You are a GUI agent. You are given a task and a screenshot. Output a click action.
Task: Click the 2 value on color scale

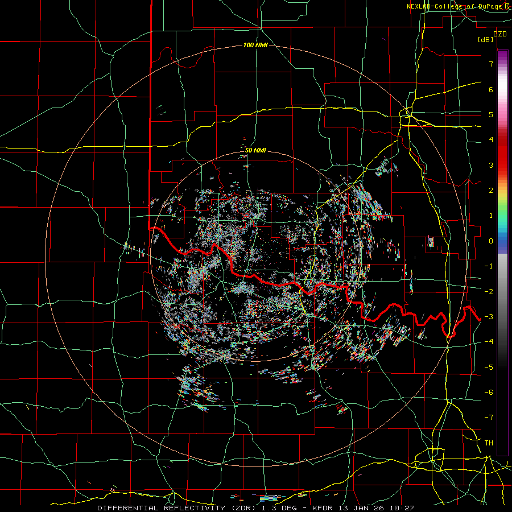point(491,191)
